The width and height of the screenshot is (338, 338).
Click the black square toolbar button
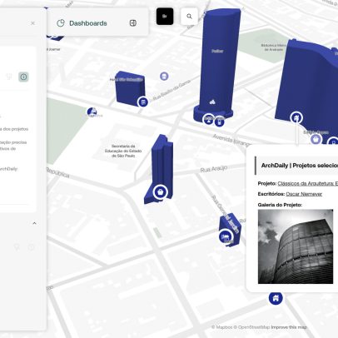[165, 17]
